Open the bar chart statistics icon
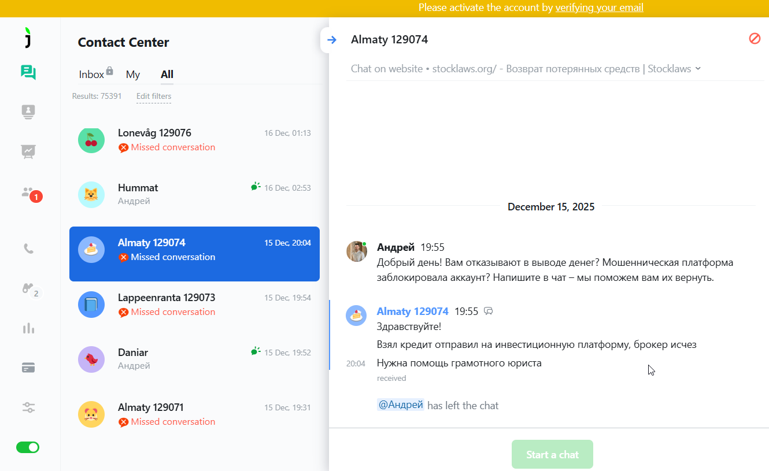The width and height of the screenshot is (769, 471). point(28,328)
